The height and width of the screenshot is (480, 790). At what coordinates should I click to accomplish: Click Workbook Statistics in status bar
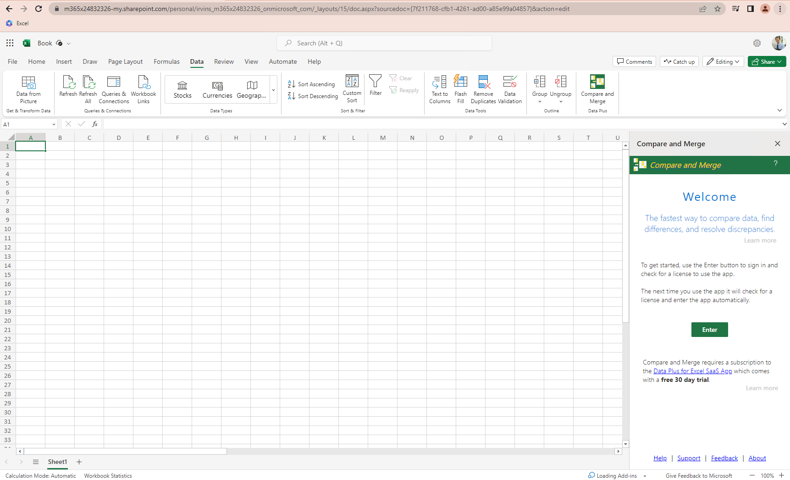point(108,476)
